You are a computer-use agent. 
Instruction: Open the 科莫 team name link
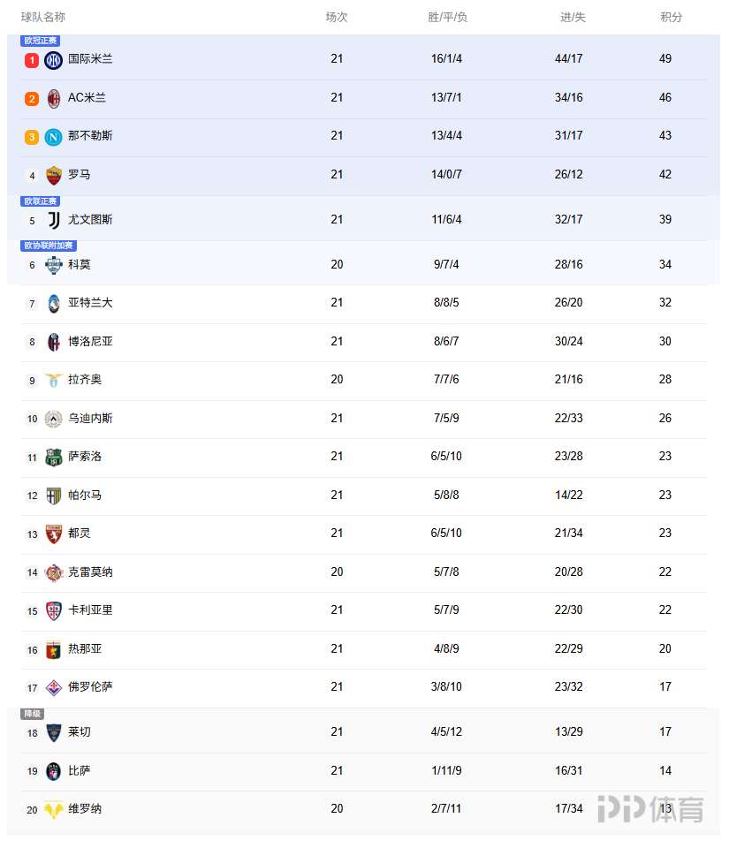pyautogui.click(x=80, y=264)
